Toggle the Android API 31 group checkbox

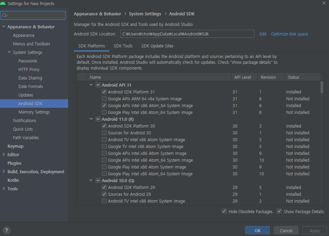coord(98,85)
